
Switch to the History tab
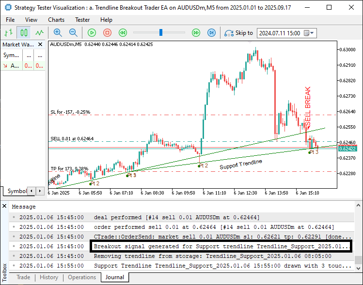coord(49,277)
